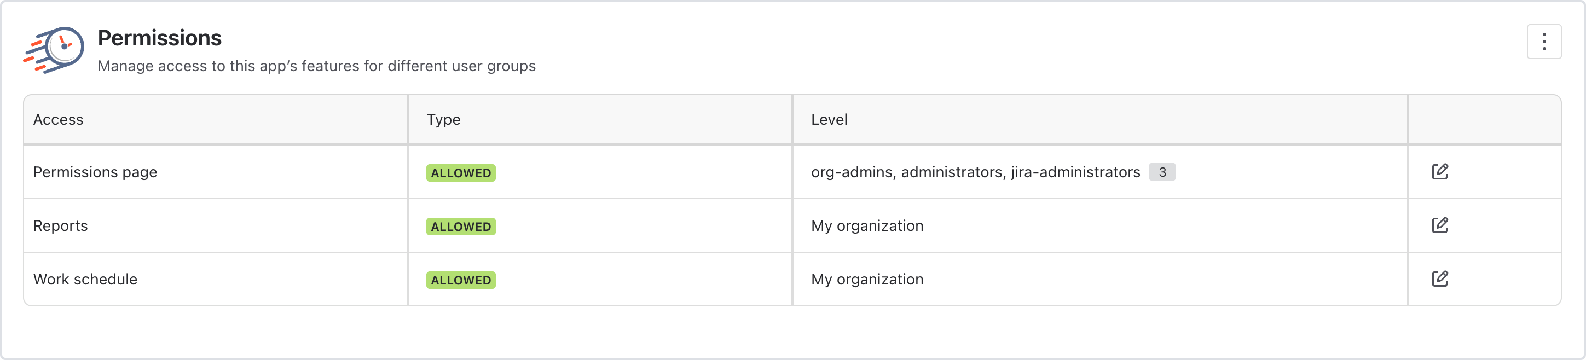The image size is (1586, 360).
Task: Click the ALLOWED badge for Work schedule
Action: pos(461,280)
